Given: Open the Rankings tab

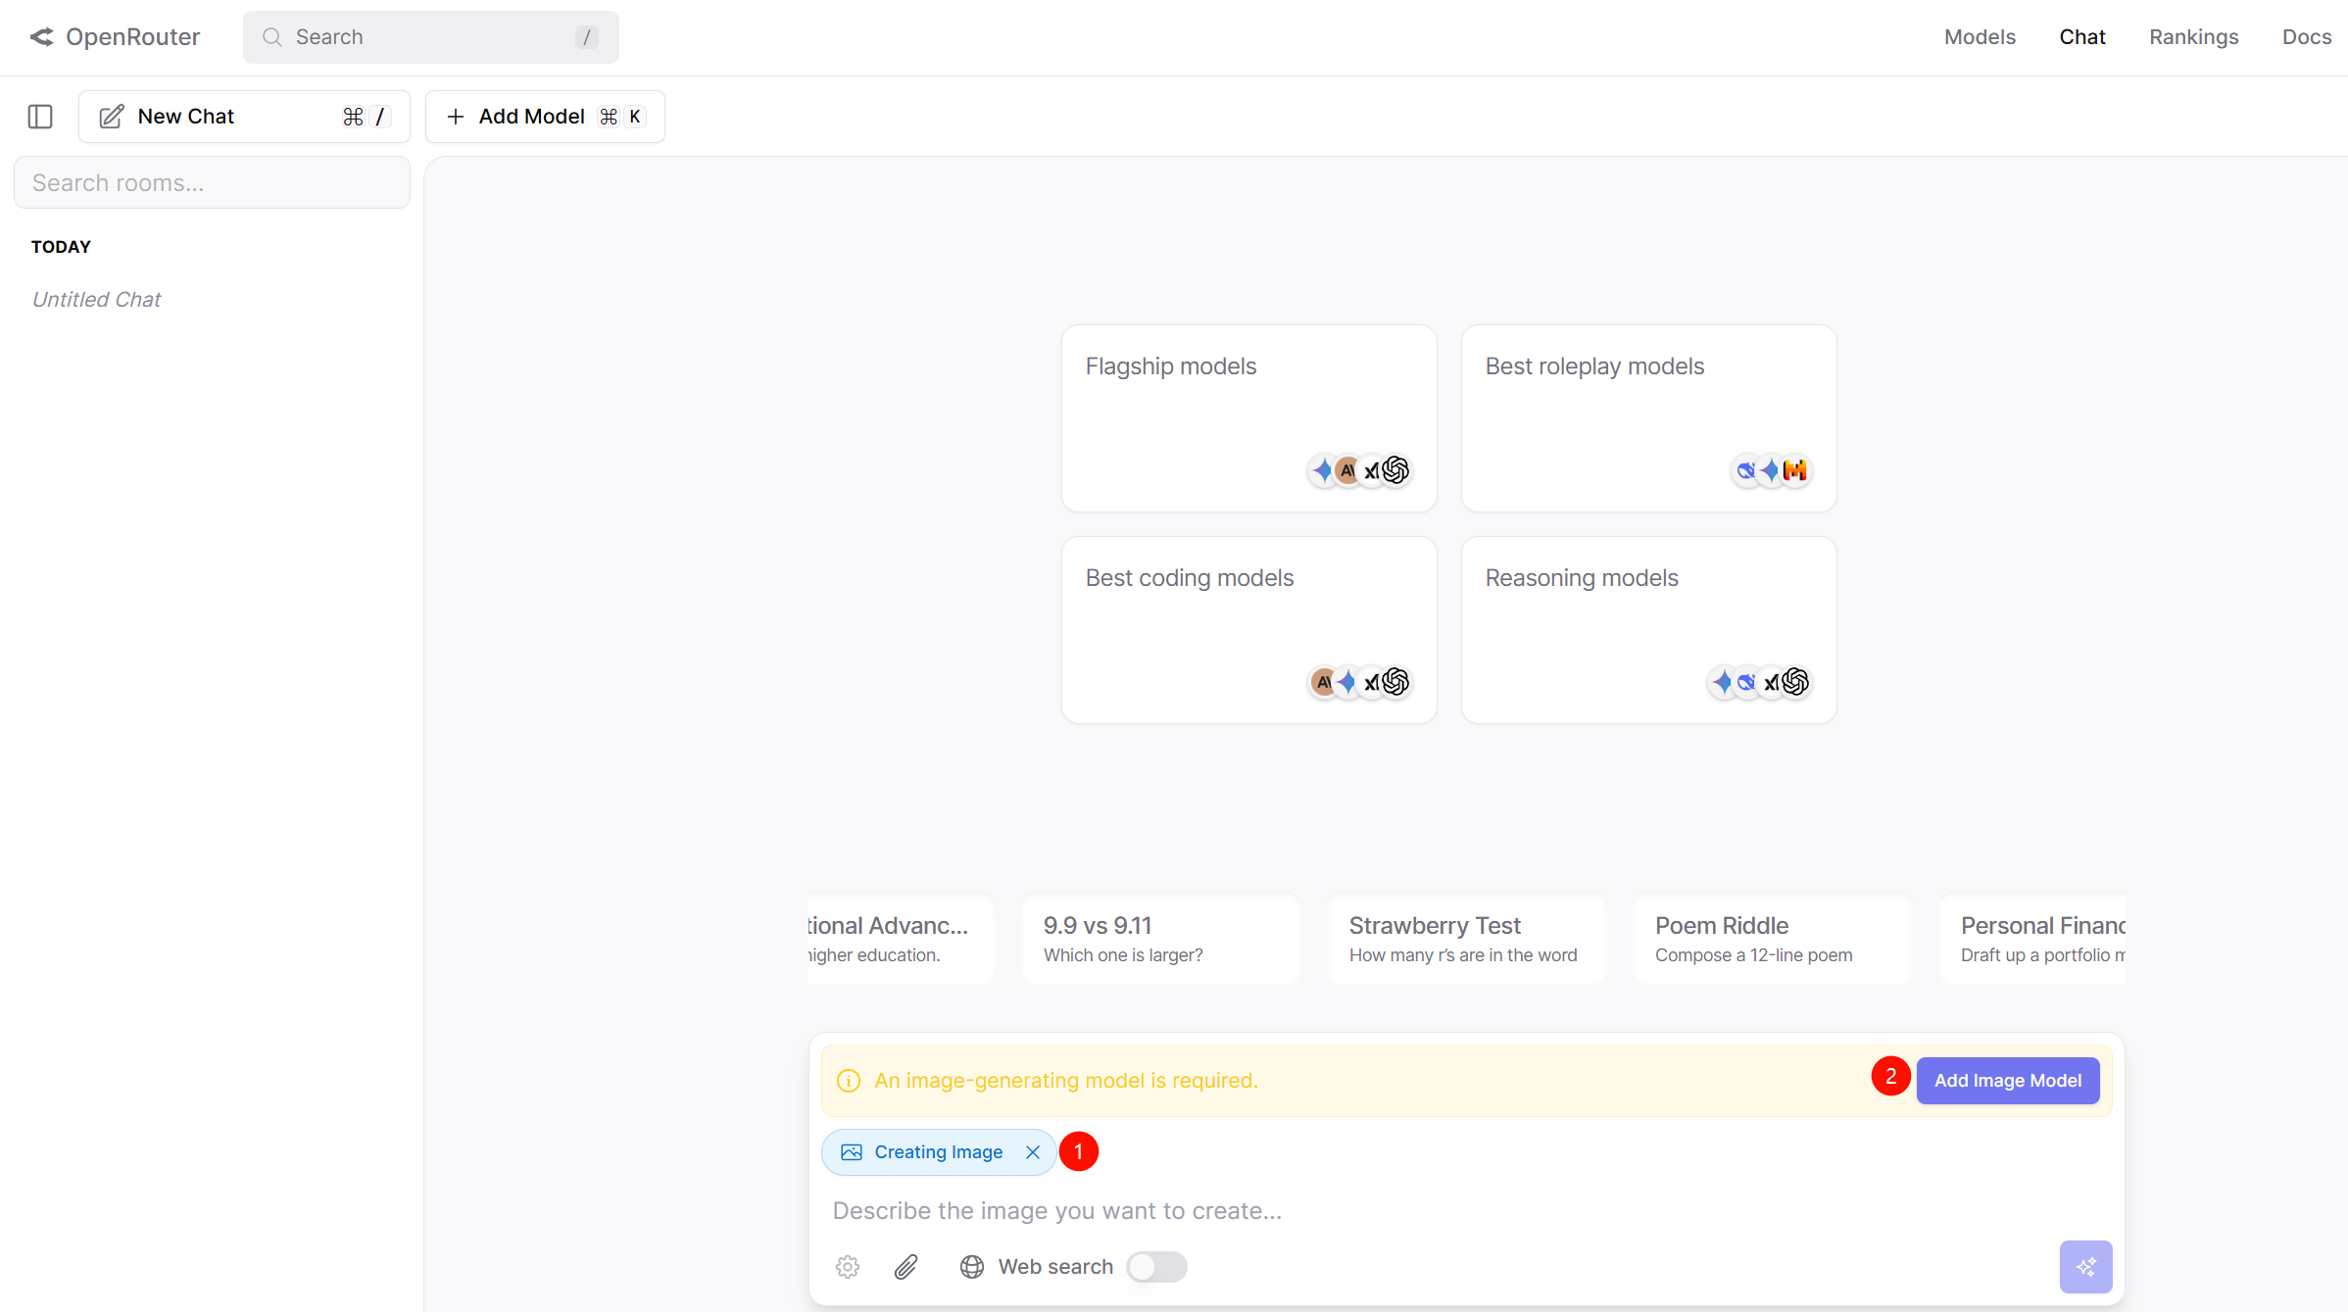Looking at the screenshot, I should 2193,37.
